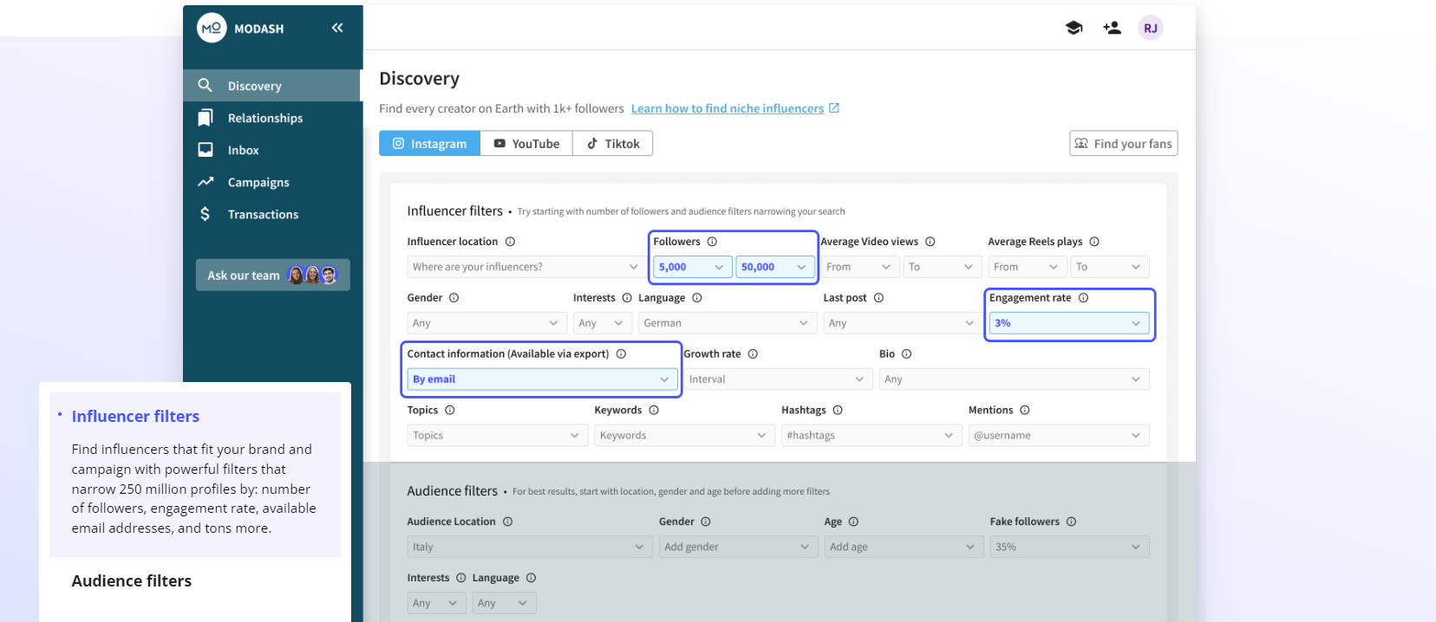Open the Contact information By email dropdown
This screenshot has height=622, width=1436.
542,379
